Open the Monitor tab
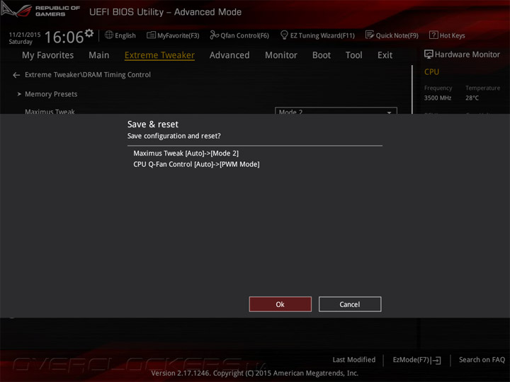 tap(281, 55)
